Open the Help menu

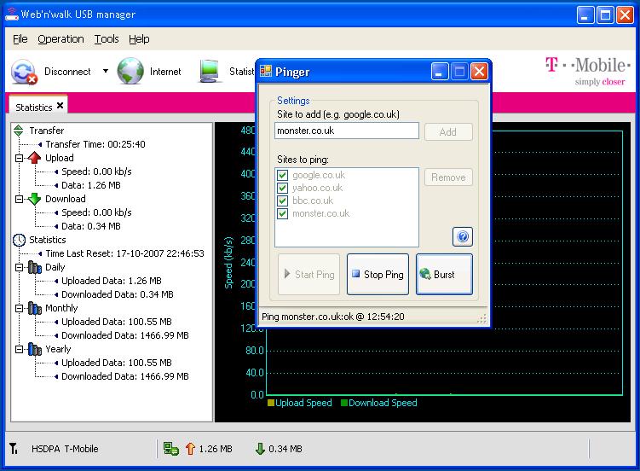pyautogui.click(x=139, y=38)
